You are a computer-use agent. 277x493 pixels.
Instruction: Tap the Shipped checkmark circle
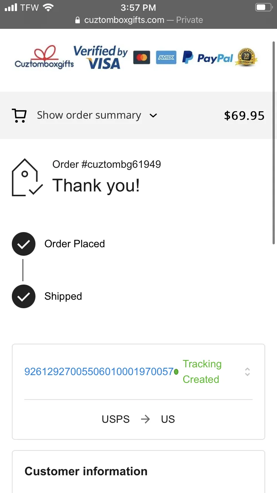(24, 296)
